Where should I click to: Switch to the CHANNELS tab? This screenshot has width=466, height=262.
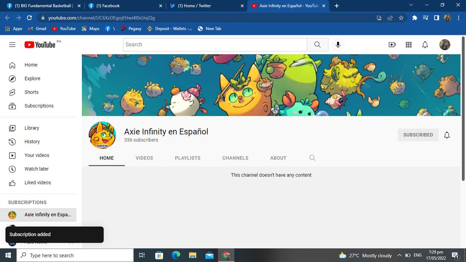click(x=235, y=158)
